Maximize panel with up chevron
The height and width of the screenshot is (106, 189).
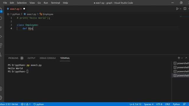tap(186, 58)
